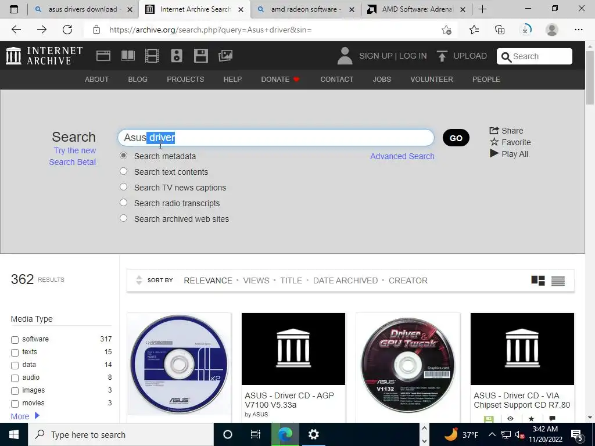Switch to AMD Software Adrenalin tab

click(417, 9)
